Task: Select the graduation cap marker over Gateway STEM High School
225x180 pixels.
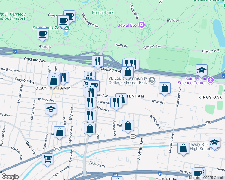Action: 215,142
